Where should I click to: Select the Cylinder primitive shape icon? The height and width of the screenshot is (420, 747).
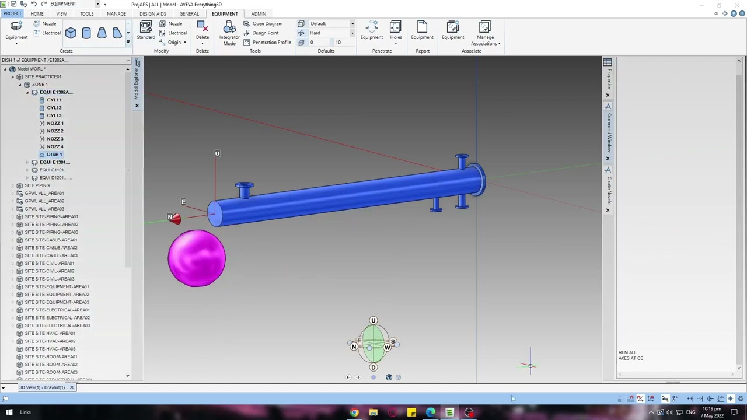(x=86, y=33)
